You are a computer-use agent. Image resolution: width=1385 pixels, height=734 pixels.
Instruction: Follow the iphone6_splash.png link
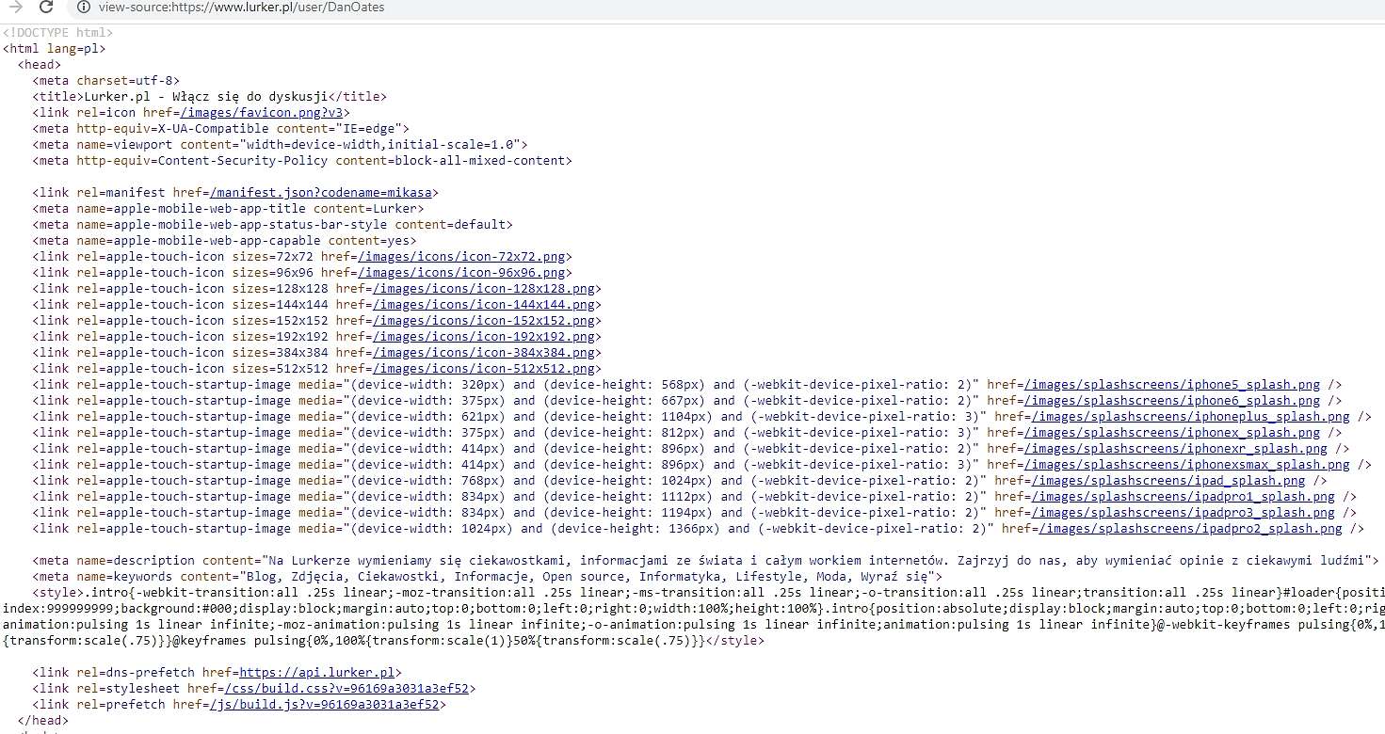[1172, 400]
